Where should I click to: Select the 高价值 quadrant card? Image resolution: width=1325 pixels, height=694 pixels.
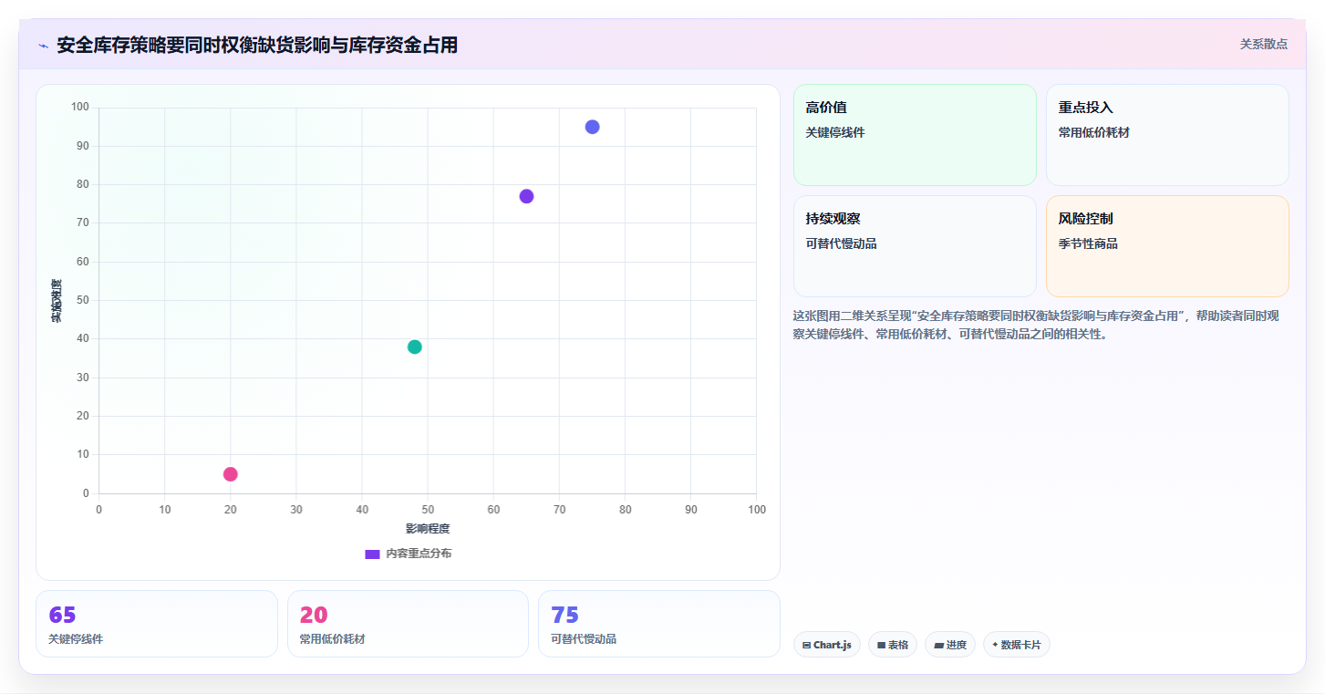[915, 135]
